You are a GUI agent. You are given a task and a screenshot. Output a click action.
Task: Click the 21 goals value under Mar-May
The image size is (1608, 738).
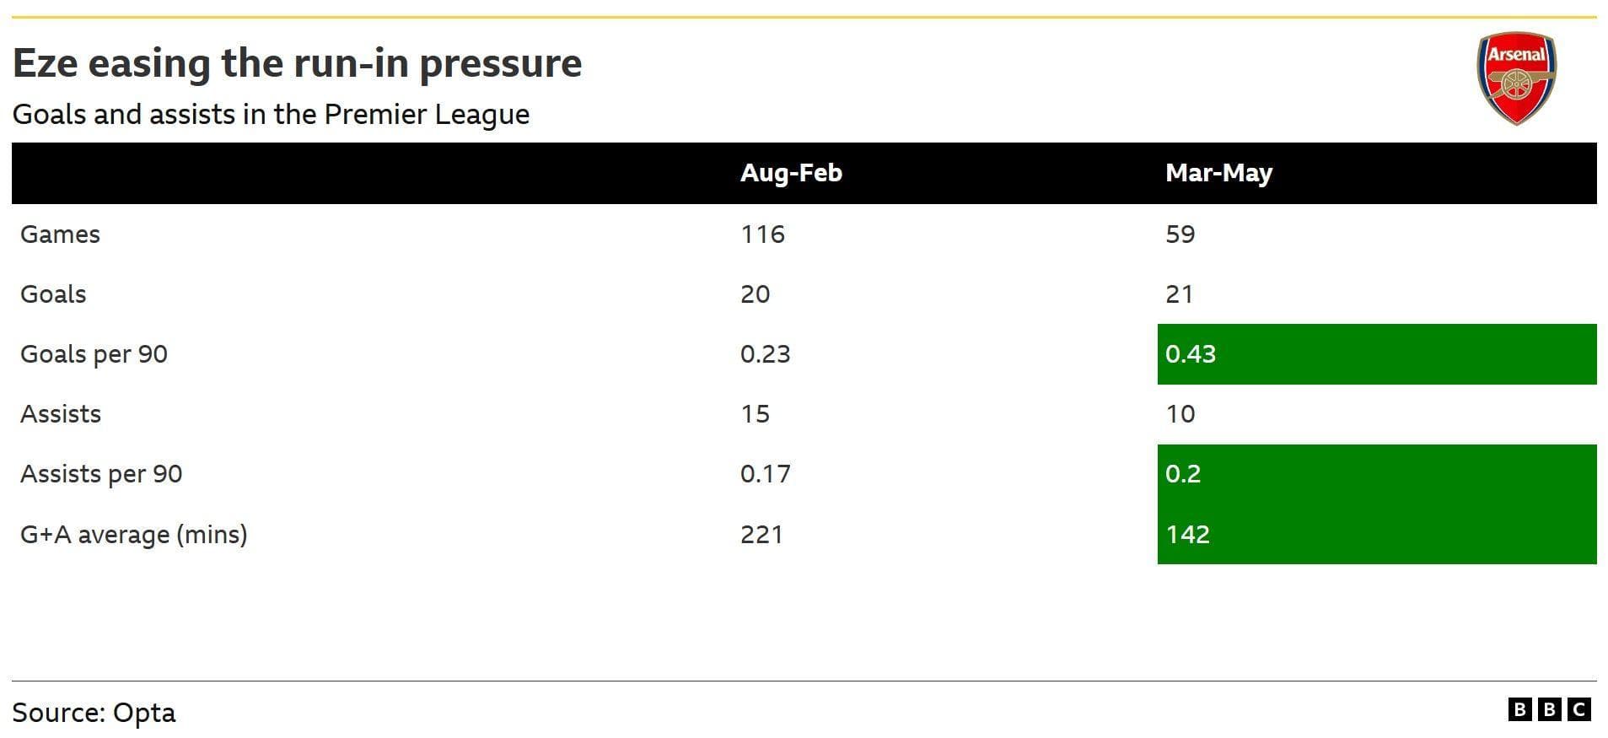[1179, 294]
